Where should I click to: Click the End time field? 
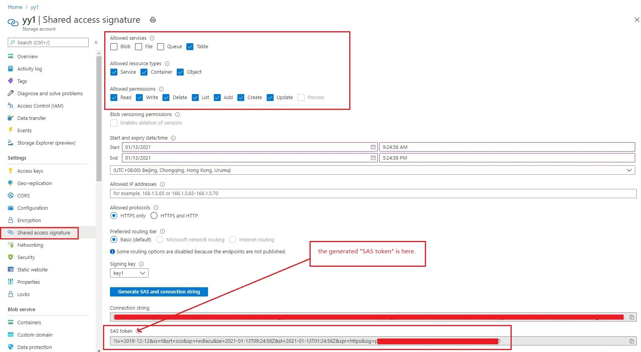point(507,158)
